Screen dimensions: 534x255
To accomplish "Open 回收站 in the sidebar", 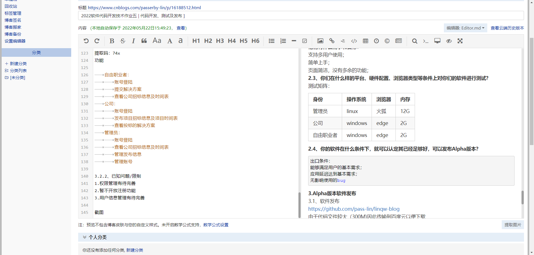I will (x=11, y=6).
